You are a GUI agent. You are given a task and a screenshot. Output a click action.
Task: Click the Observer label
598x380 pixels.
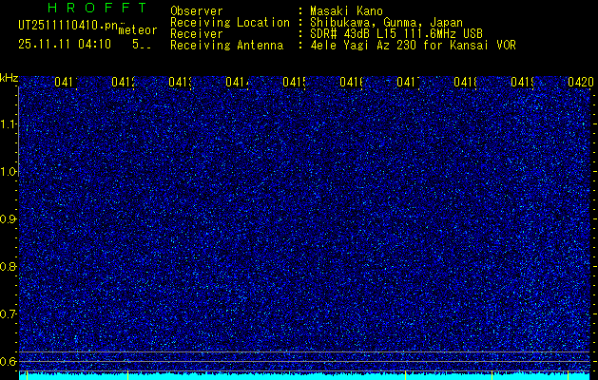tap(197, 10)
